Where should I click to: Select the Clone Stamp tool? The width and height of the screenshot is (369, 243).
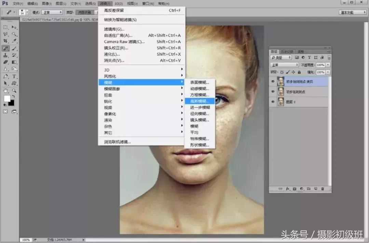click(x=6, y=55)
